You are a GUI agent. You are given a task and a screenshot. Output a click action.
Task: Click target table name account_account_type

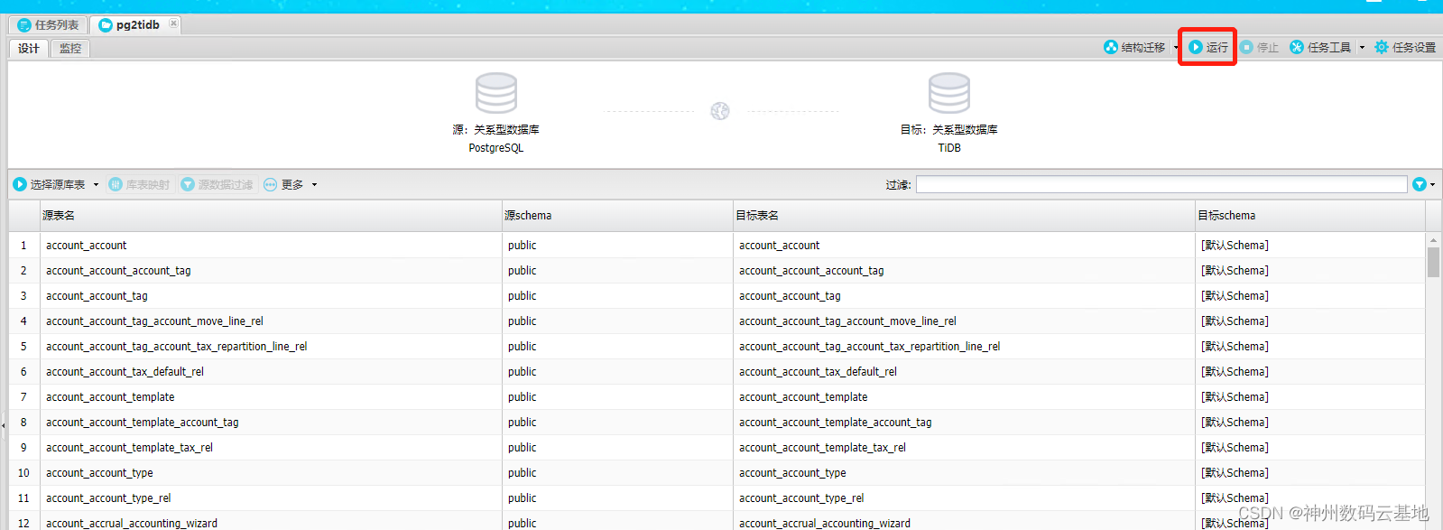click(x=792, y=473)
